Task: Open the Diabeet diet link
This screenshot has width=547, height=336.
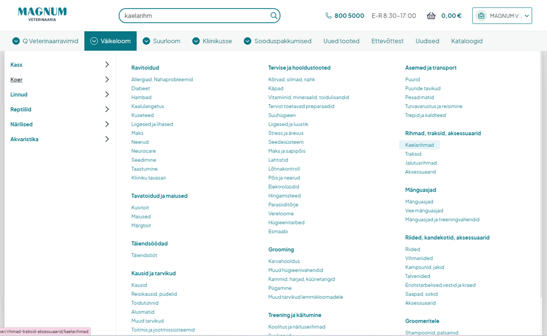Action: pos(141,89)
